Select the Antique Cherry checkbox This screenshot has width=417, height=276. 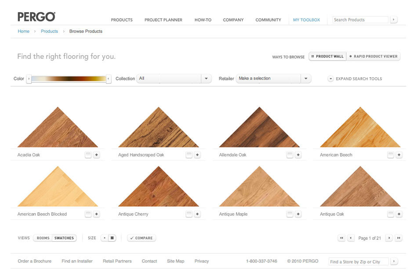tap(189, 214)
